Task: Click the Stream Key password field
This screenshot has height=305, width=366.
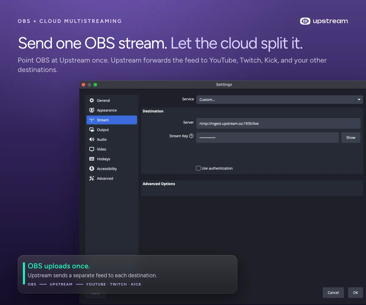Action: pos(267,138)
